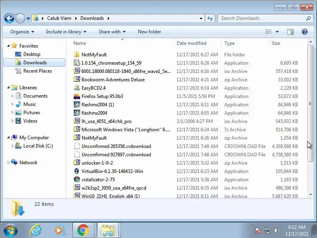The height and width of the screenshot is (238, 317).
Task: Open the Include in library menu
Action: pos(66,32)
